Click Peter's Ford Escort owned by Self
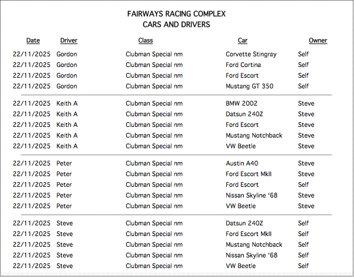The height and width of the screenshot is (277, 354). 242,184
